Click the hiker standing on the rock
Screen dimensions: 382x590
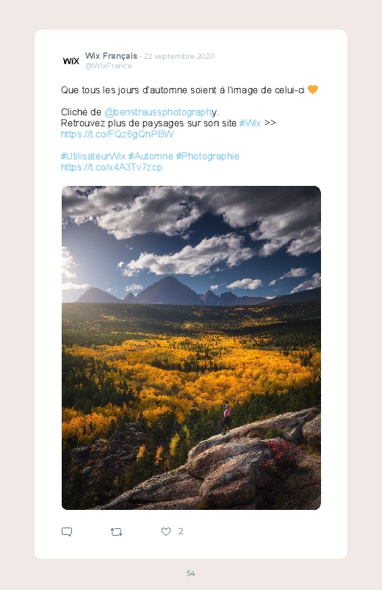click(x=226, y=418)
